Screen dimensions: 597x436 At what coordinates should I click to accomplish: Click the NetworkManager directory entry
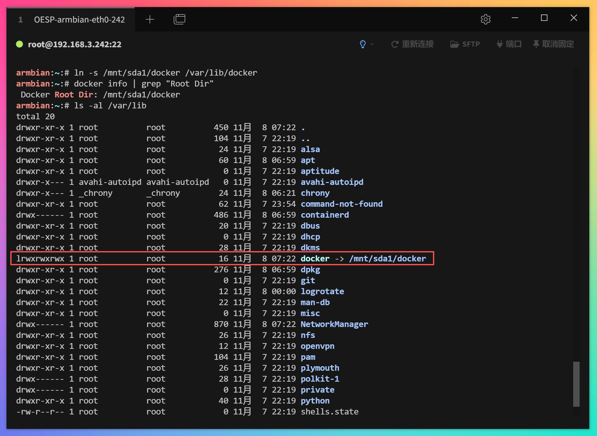334,324
